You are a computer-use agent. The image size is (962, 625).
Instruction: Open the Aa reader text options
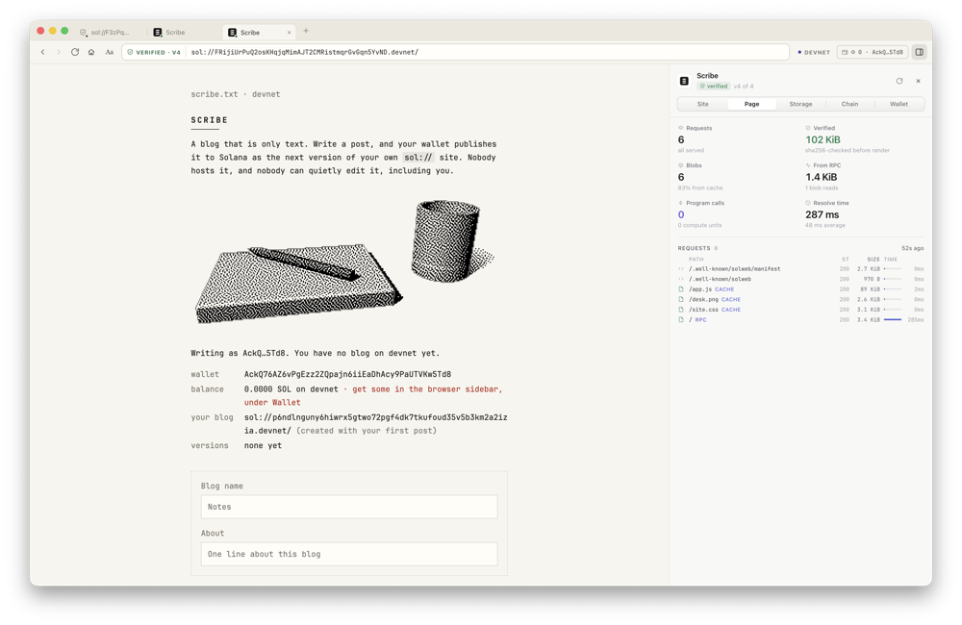click(110, 52)
